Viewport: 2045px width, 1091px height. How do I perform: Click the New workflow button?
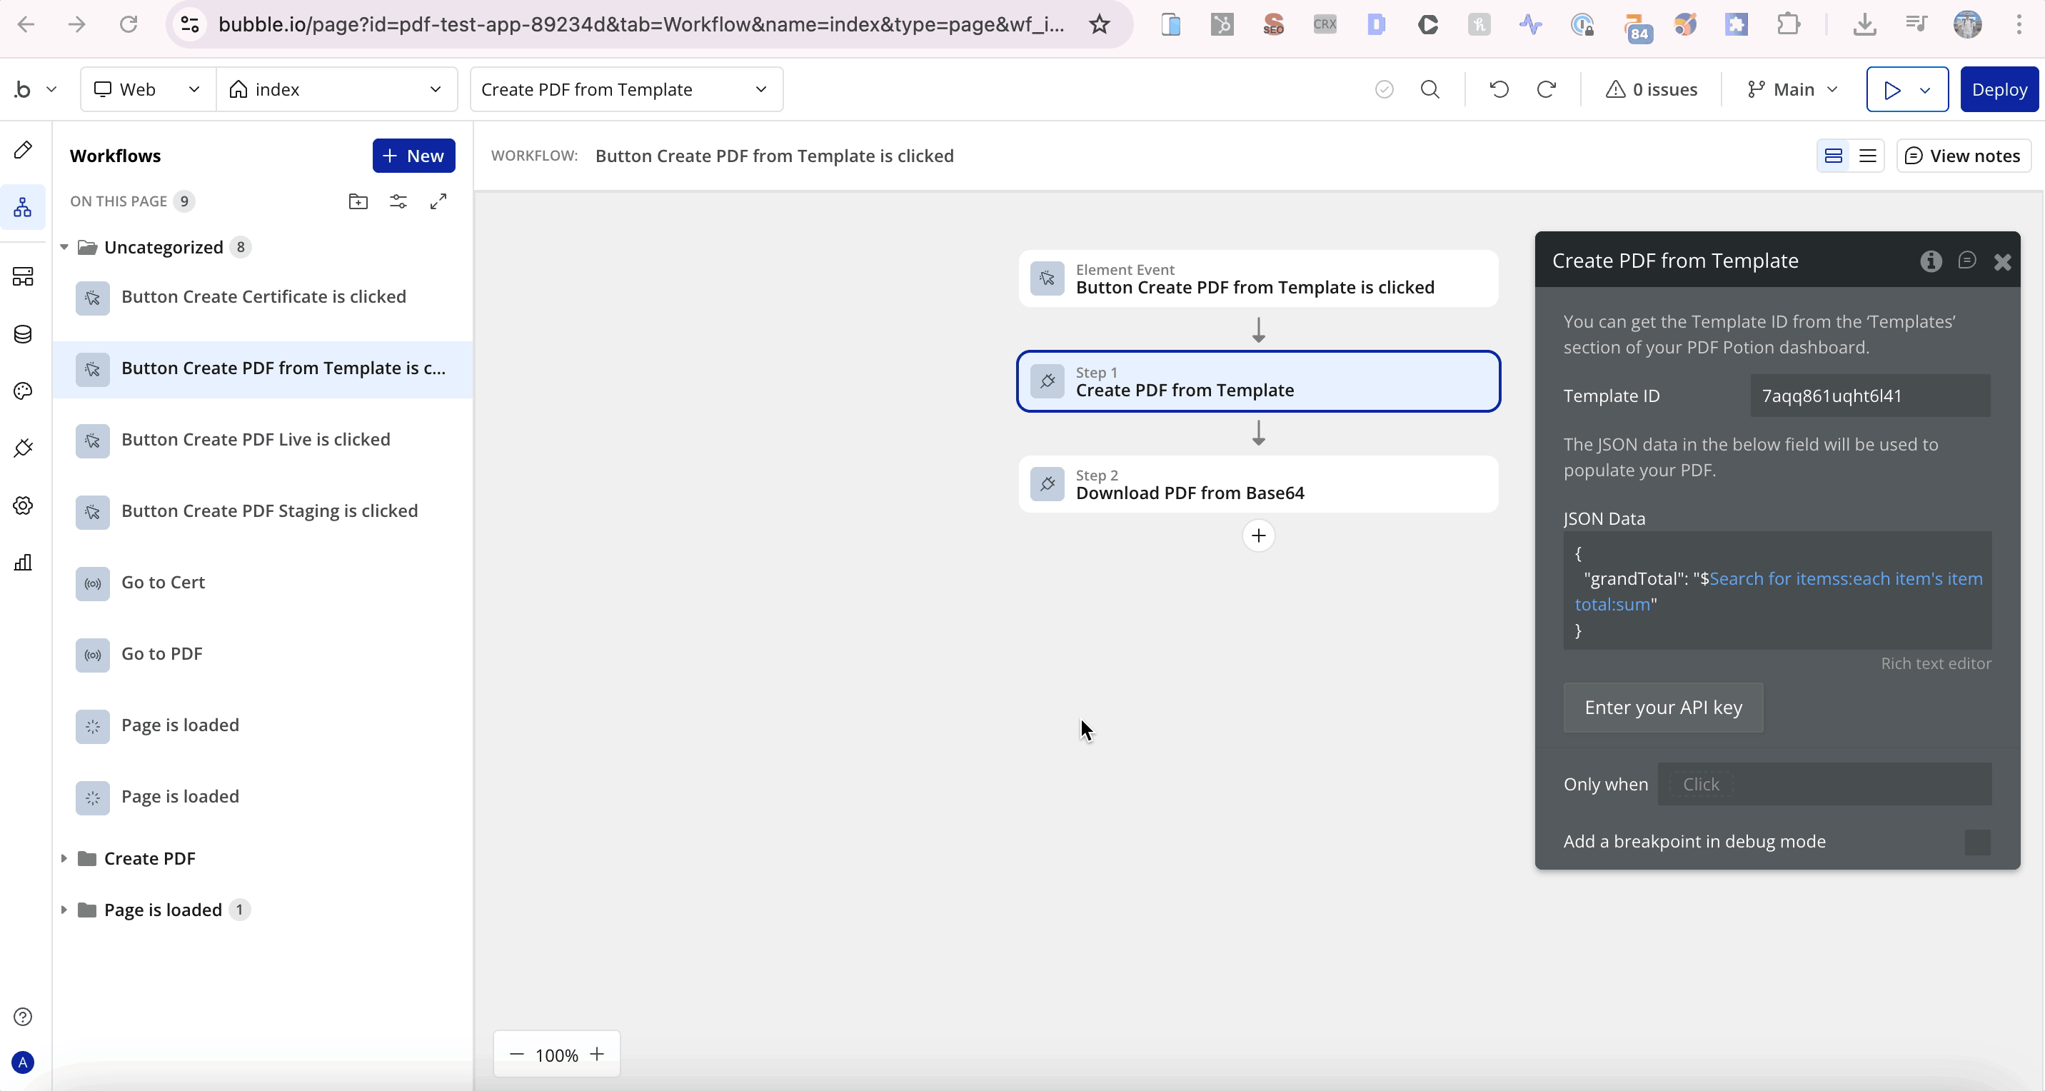[x=413, y=156]
